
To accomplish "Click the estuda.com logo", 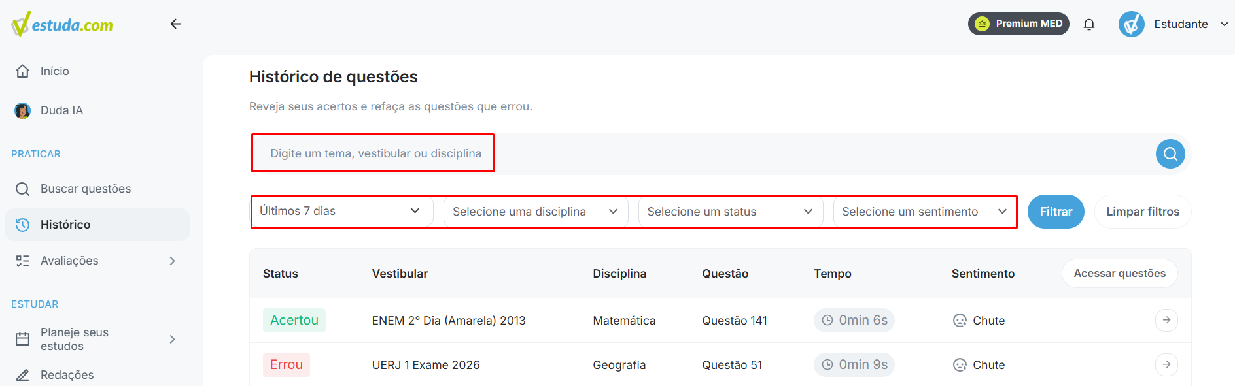I will [x=62, y=24].
